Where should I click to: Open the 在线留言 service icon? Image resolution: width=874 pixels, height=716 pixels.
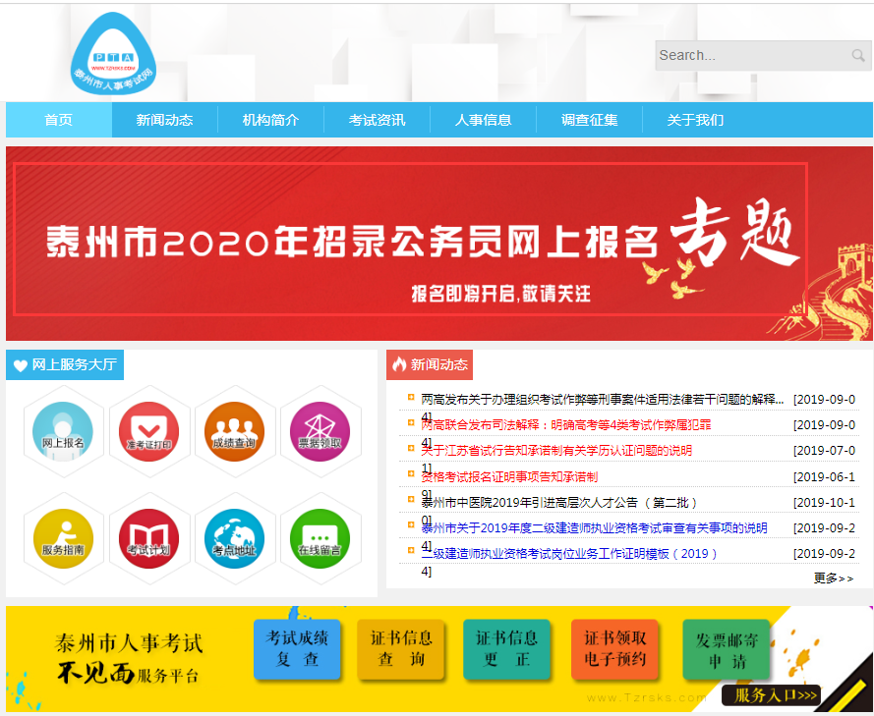pos(320,538)
